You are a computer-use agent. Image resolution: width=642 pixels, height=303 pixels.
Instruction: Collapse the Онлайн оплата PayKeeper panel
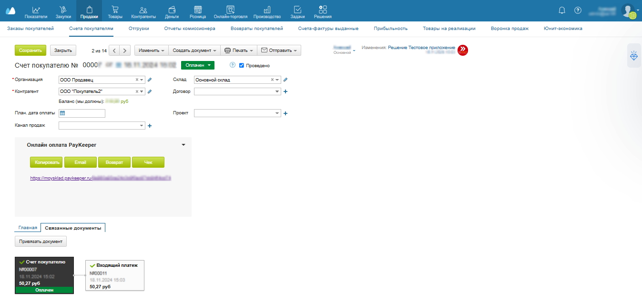[183, 145]
